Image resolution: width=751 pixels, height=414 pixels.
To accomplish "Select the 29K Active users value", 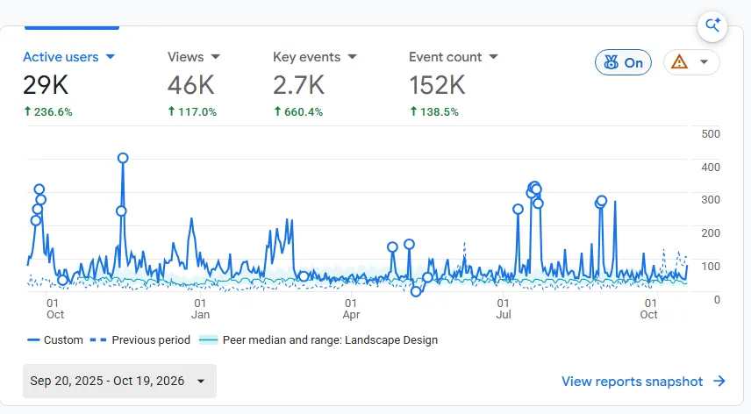I will click(46, 85).
